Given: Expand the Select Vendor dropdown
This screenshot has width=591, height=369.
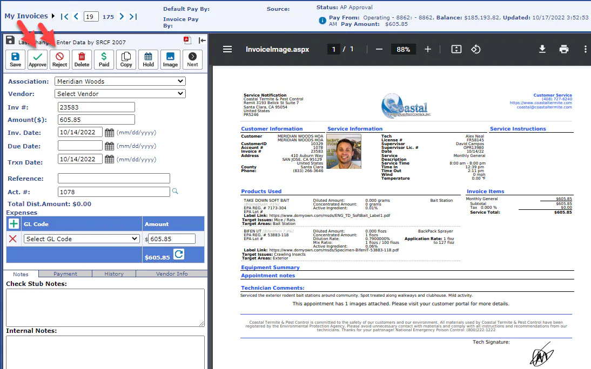Looking at the screenshot, I should [x=120, y=94].
